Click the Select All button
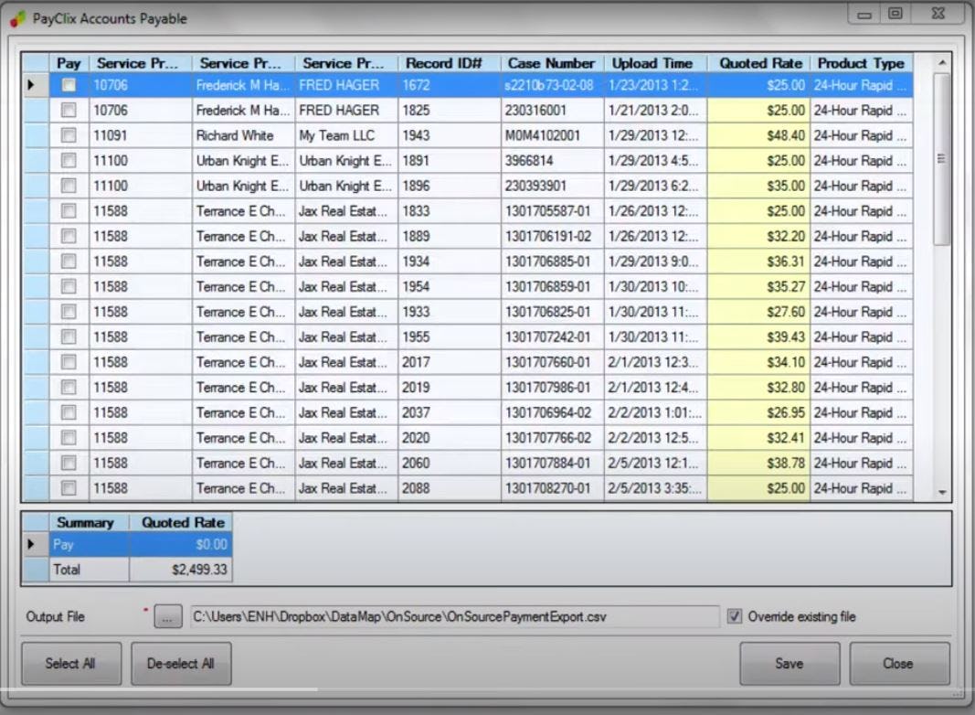The width and height of the screenshot is (975, 715). [70, 663]
